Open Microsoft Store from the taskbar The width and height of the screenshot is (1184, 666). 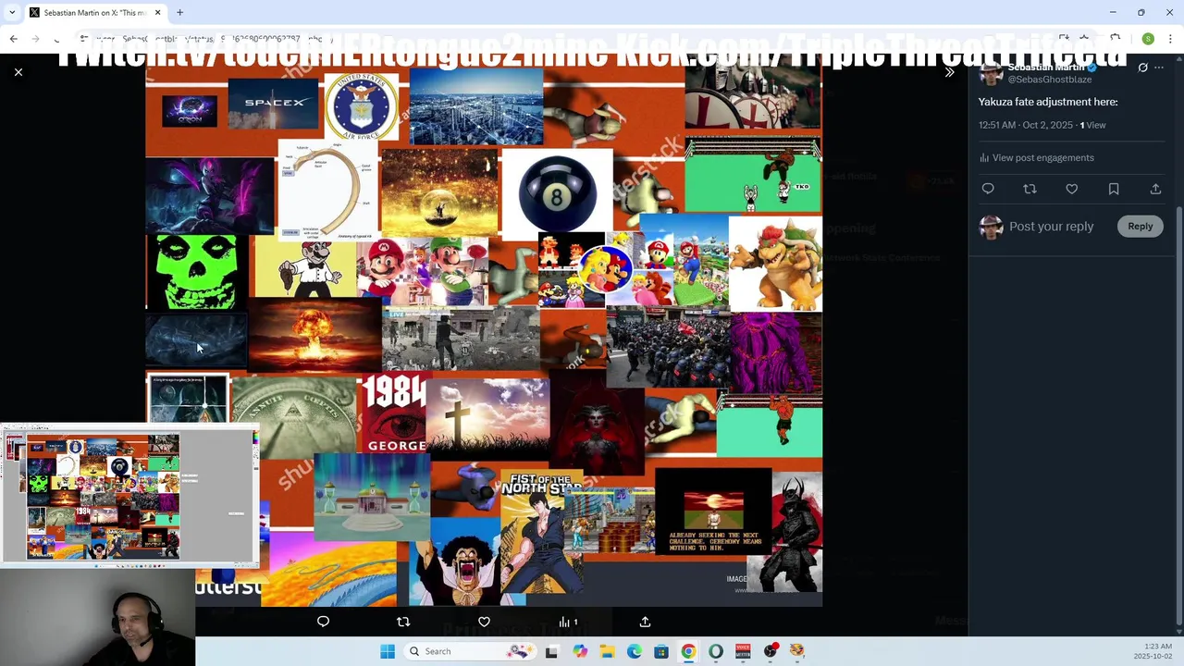(661, 651)
